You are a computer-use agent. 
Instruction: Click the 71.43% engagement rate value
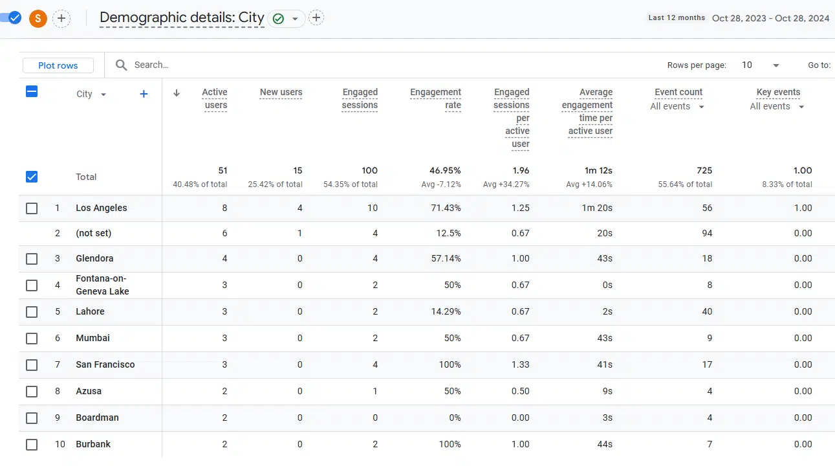[446, 208]
